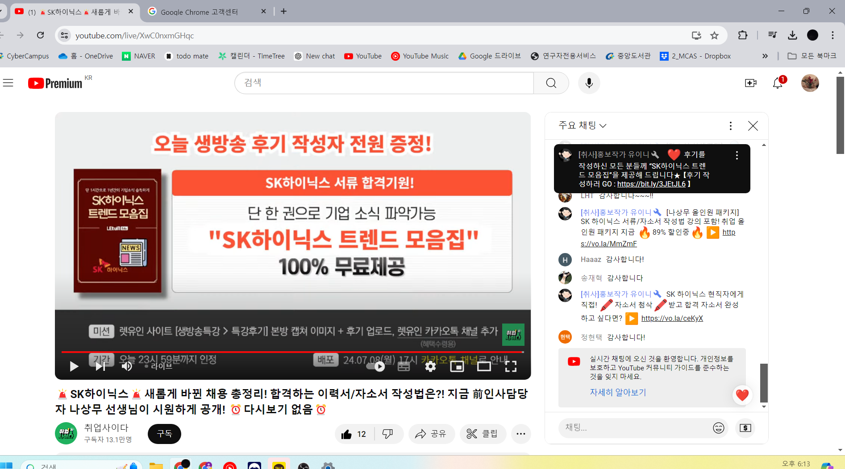845x469 pixels.
Task: Close the live chat panel
Action: click(x=753, y=126)
